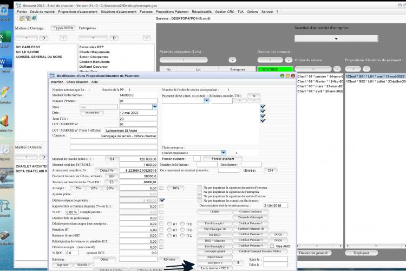Click the Certificat Paiement Marchés Publics button
Viewport: 406px width, 271px height.
click(260, 251)
